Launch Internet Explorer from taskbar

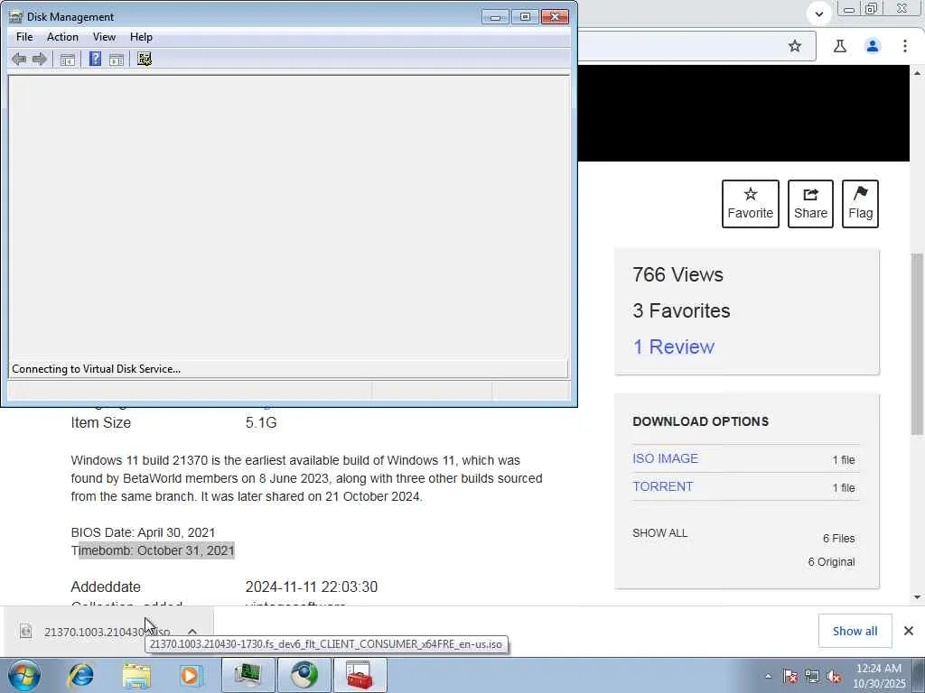coord(80,675)
